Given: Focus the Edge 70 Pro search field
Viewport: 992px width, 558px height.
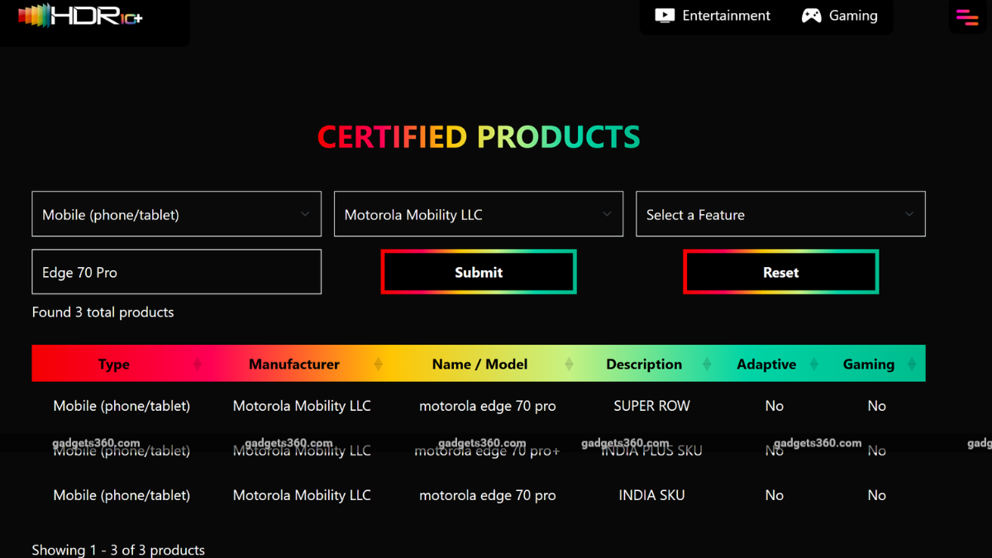Looking at the screenshot, I should click(176, 272).
